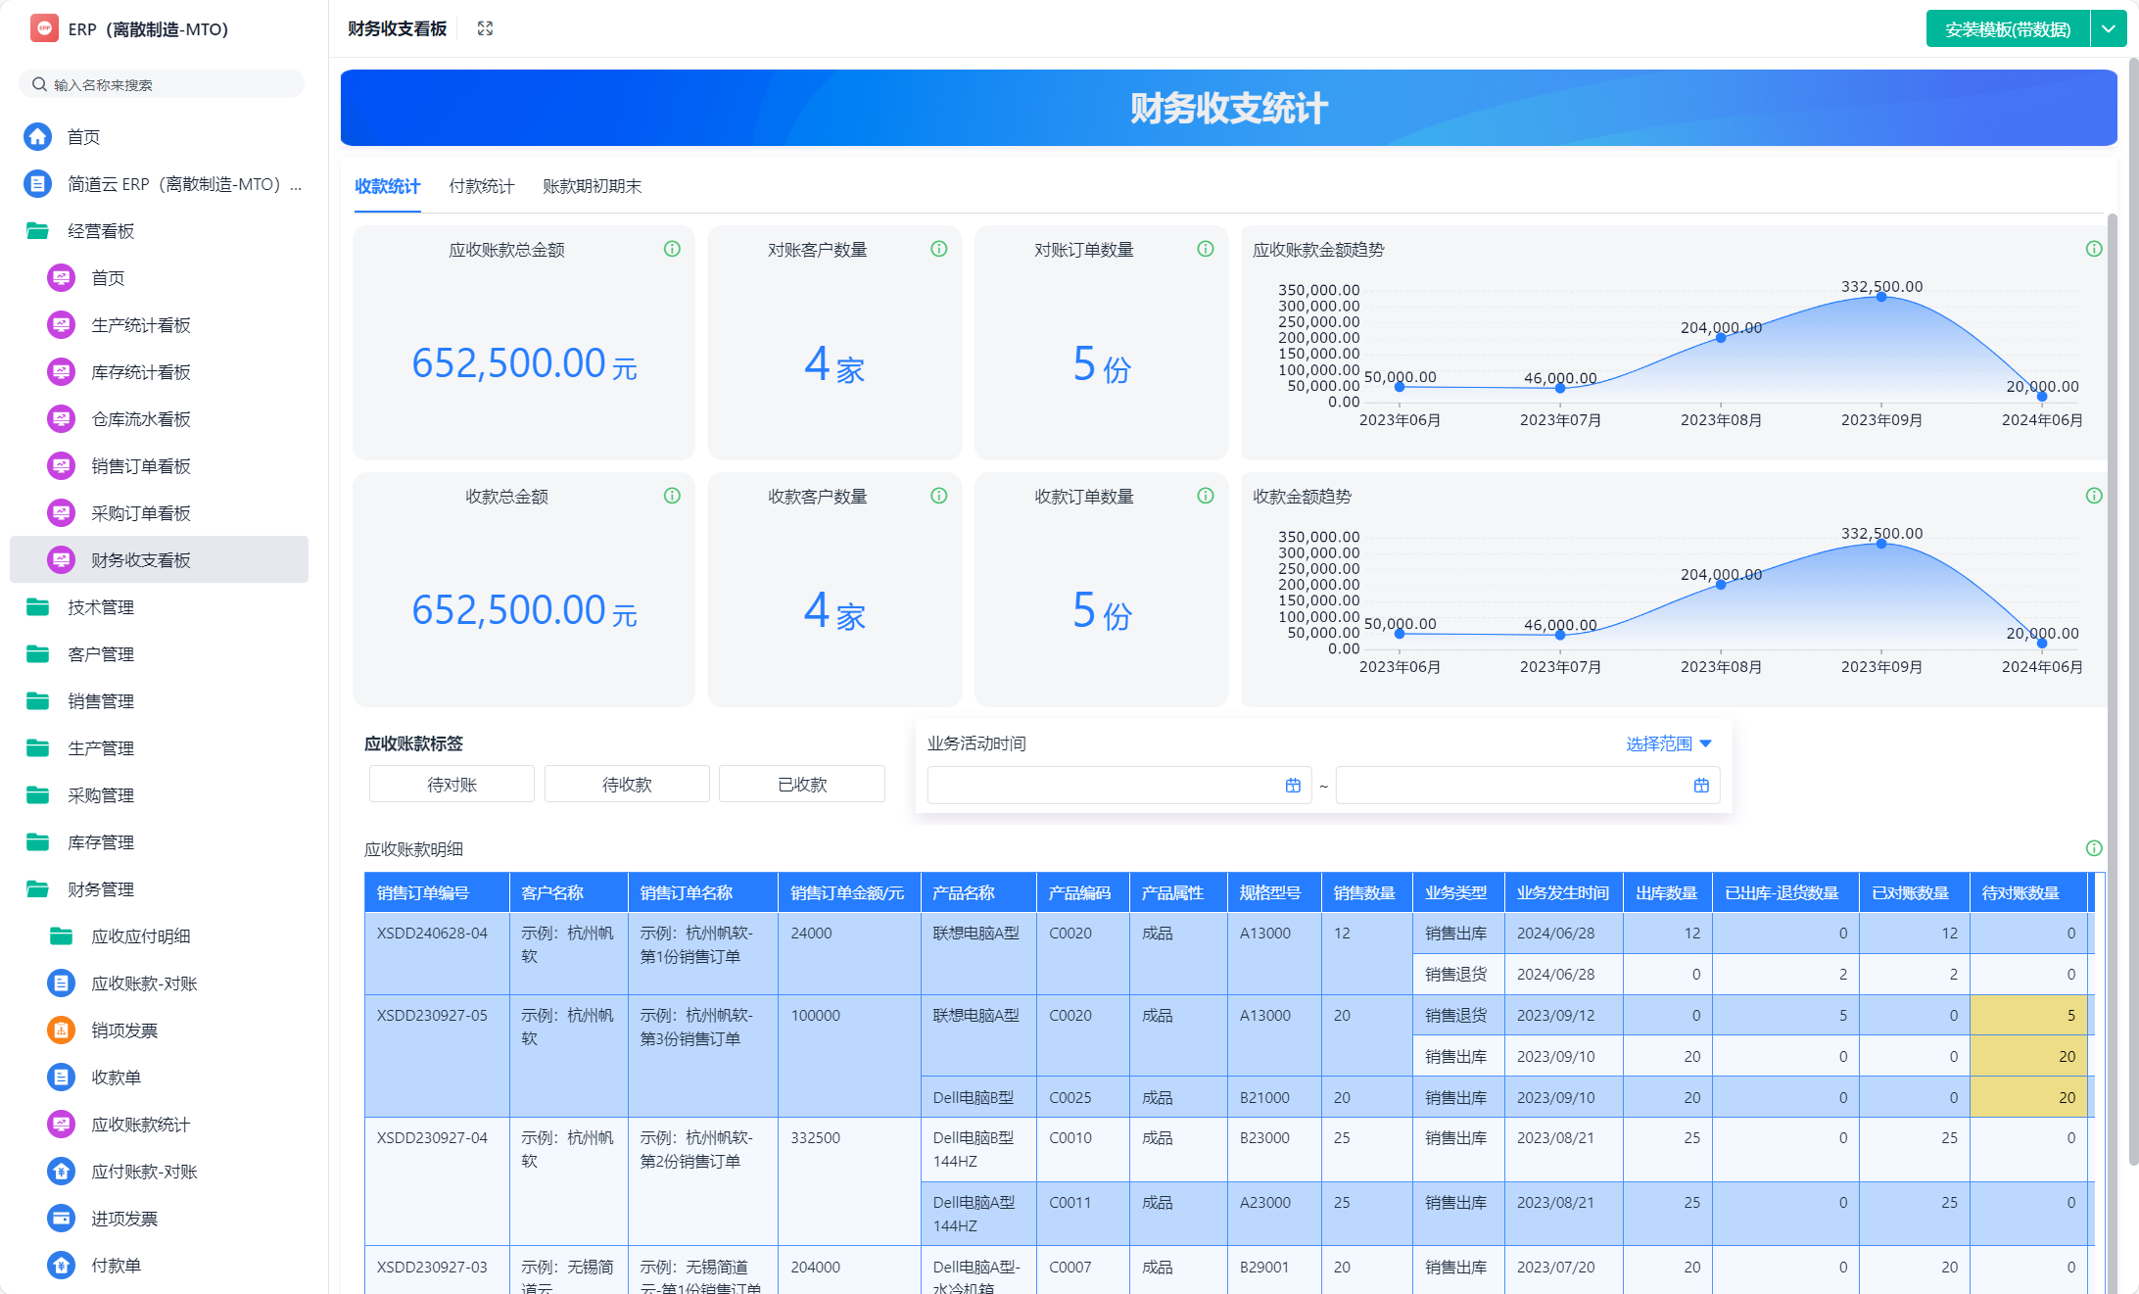Click the 首页 home icon in sidebar

pyautogui.click(x=38, y=136)
